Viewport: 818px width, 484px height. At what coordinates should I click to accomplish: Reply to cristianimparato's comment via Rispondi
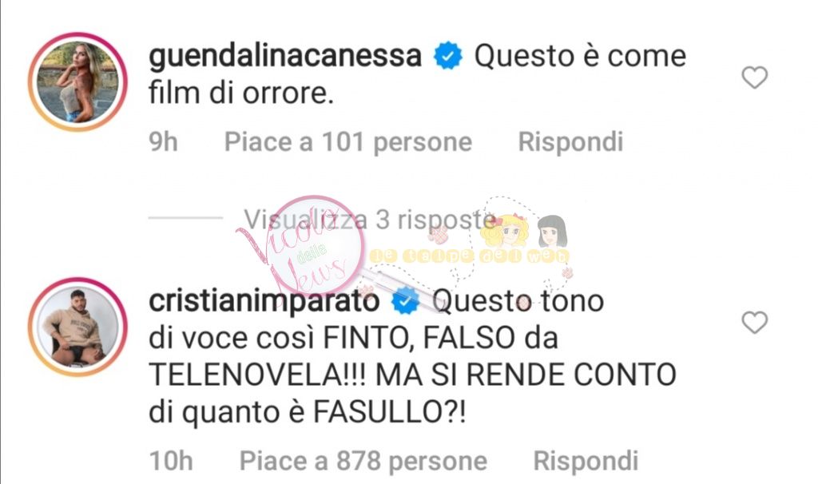point(586,461)
